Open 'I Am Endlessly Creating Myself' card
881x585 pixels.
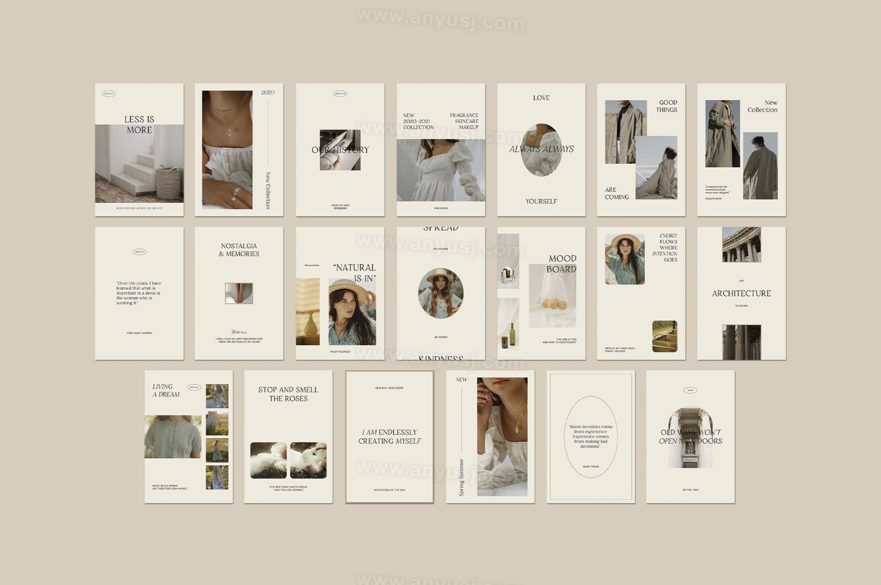click(390, 437)
